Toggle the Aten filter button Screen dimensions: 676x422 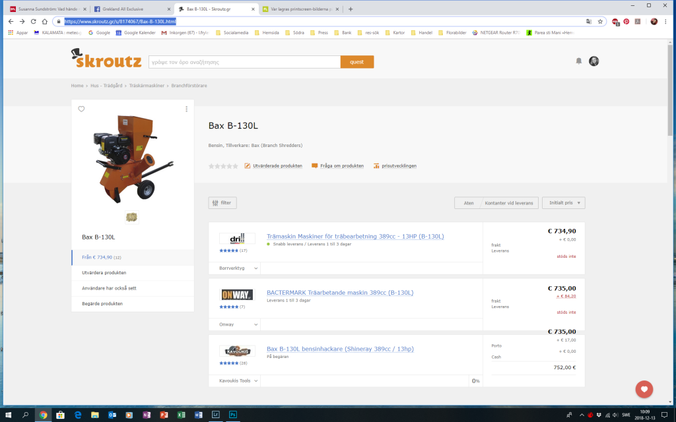pos(468,203)
